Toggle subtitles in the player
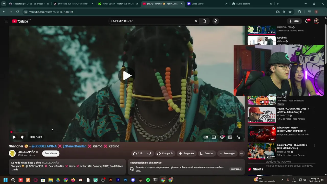 (x=214, y=137)
